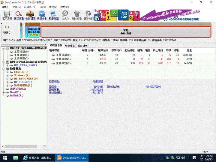Click the 備份分割 backup partition icon

pos(88,15)
